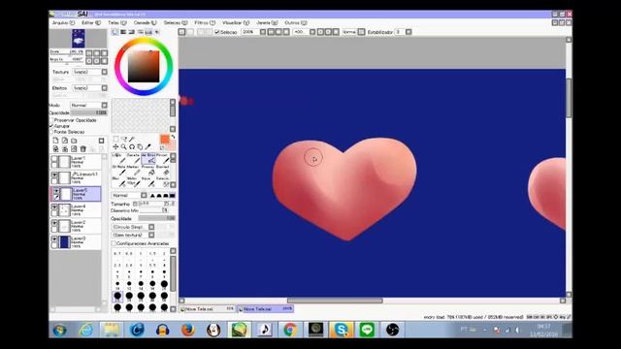Image resolution: width=621 pixels, height=349 pixels.
Task: Delete the selected layer with trash icon
Action: [83, 149]
